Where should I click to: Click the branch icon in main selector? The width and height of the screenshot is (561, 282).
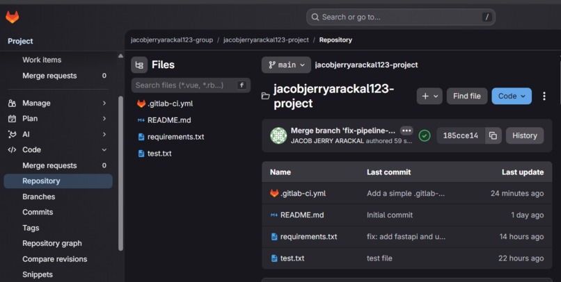272,65
